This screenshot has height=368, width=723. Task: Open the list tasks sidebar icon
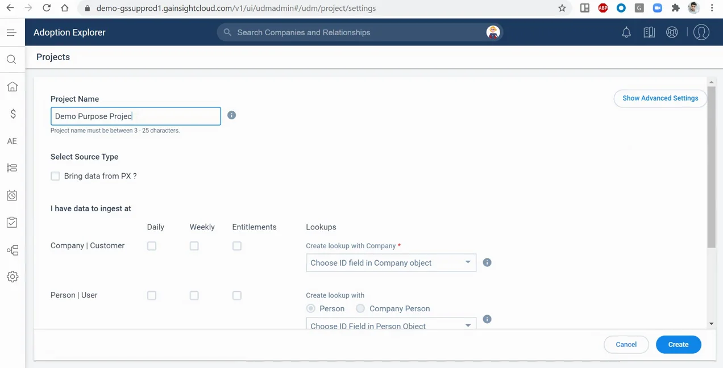[x=12, y=168]
